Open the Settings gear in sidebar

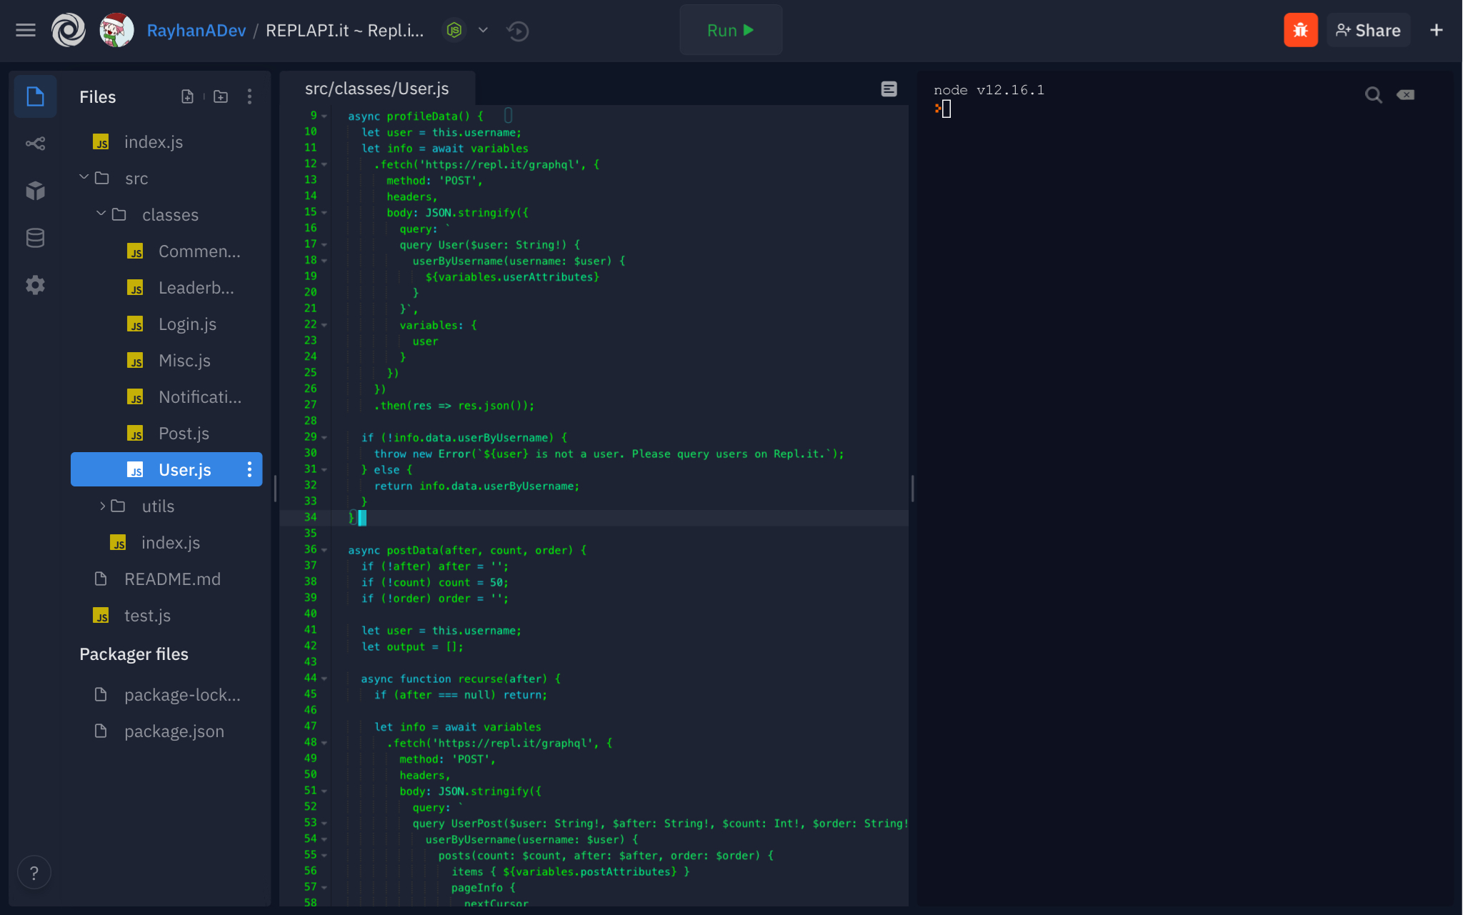[x=35, y=285]
